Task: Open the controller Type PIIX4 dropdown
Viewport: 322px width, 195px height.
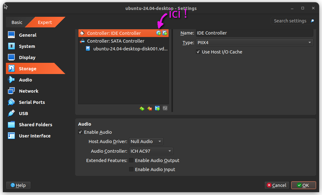Action: coord(254,43)
